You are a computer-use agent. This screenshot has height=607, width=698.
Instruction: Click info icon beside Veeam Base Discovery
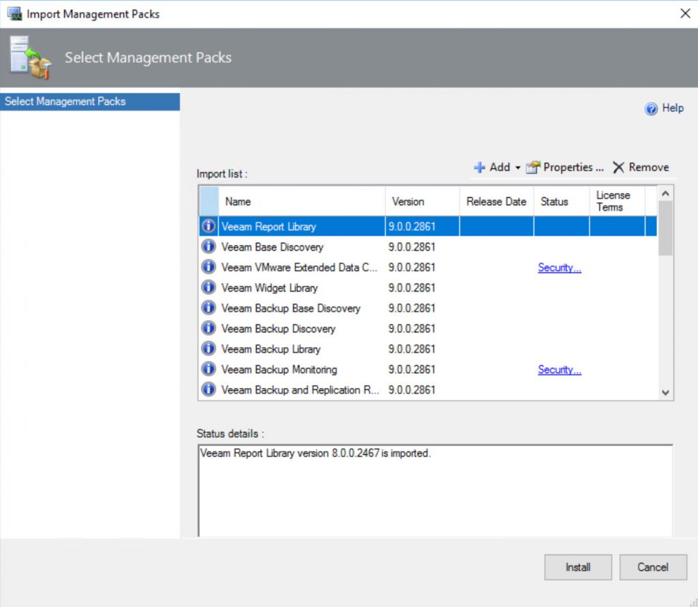point(209,247)
